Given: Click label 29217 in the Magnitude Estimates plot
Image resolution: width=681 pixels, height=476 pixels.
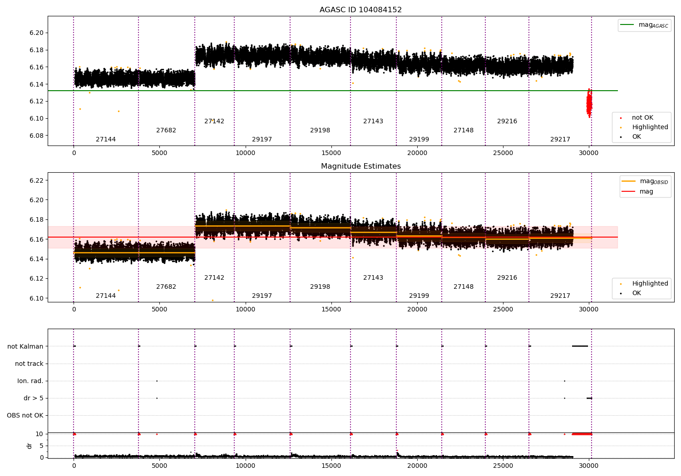Looking at the screenshot, I should (x=560, y=296).
